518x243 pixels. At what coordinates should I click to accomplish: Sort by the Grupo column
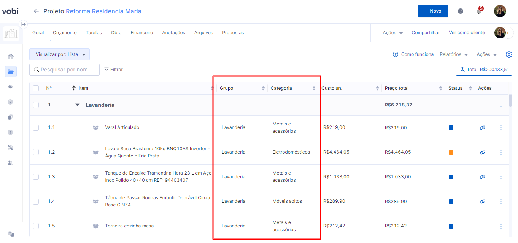[x=263, y=88]
